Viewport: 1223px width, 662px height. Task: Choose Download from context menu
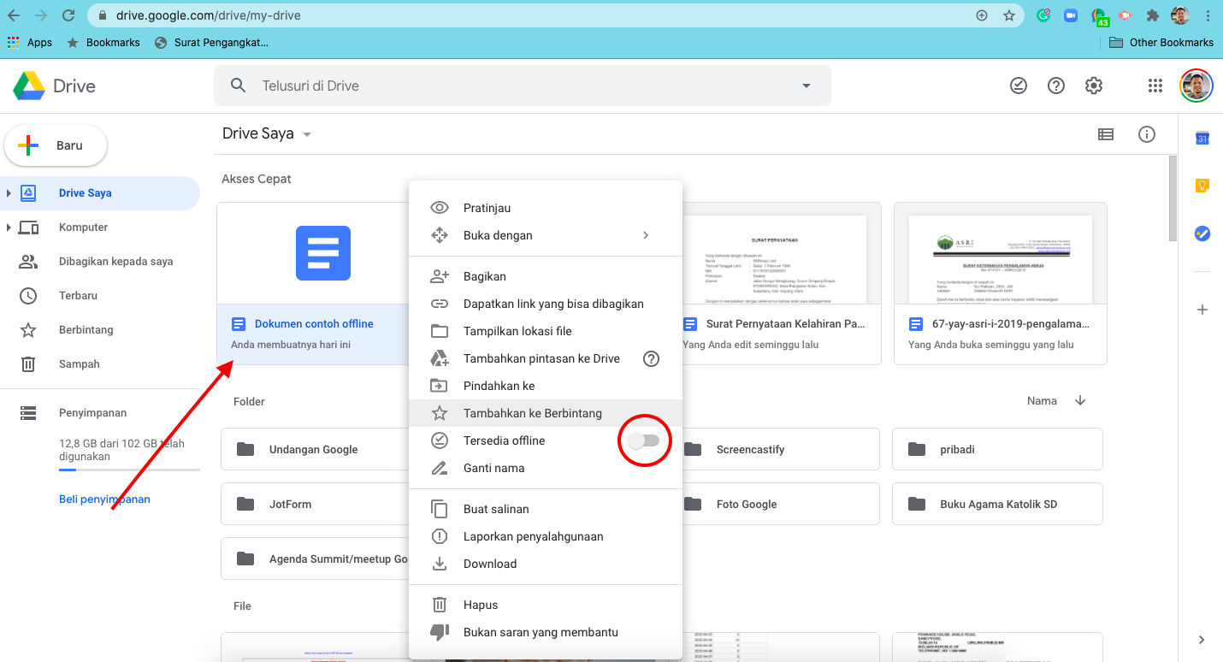pyautogui.click(x=546, y=564)
